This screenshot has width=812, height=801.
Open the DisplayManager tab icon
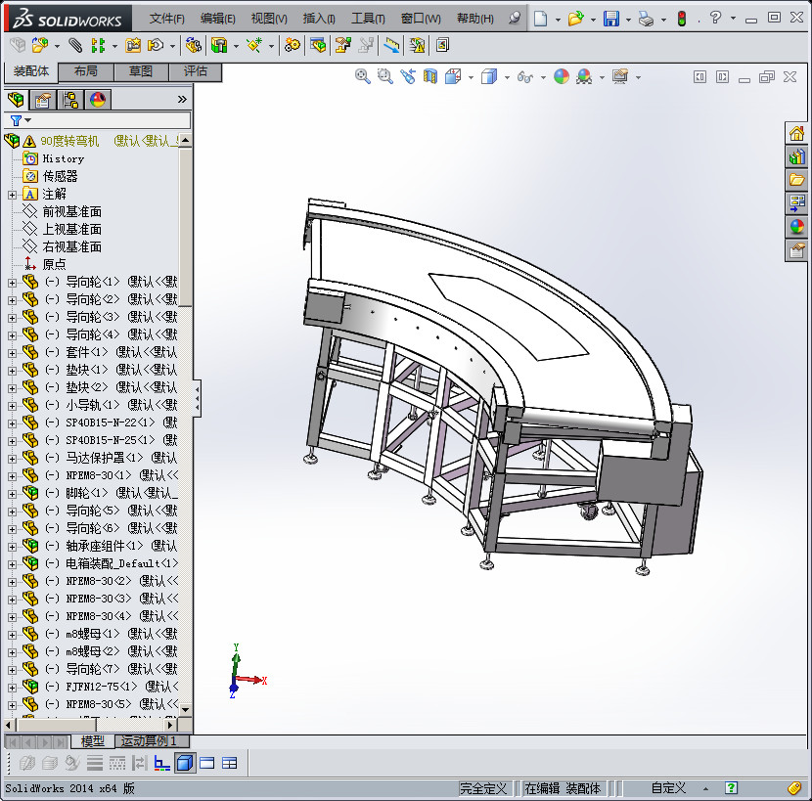98,100
